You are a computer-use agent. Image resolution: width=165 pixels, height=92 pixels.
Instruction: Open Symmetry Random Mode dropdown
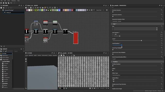138,21
